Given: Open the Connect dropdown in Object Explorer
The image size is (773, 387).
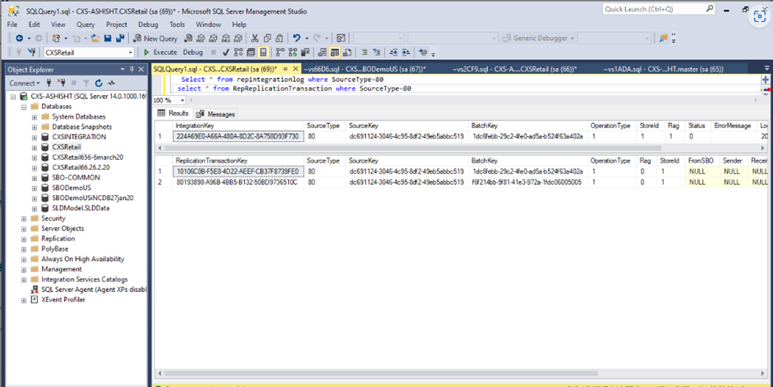Looking at the screenshot, I should pyautogui.click(x=25, y=83).
